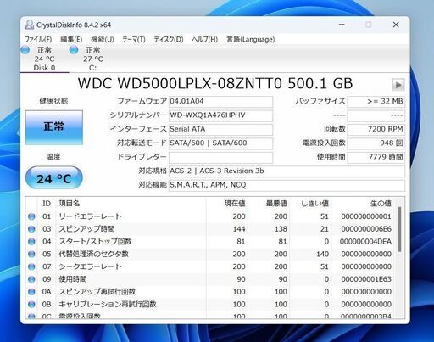Click the serial number field WD-WXQ1A476HPHV
Image resolution: width=434 pixels, height=342 pixels.
coord(220,115)
